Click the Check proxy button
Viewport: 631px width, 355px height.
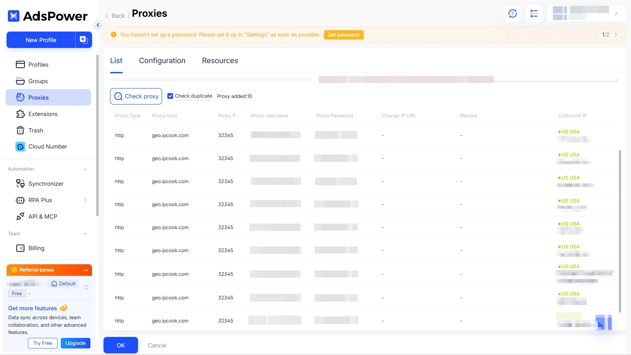(136, 96)
